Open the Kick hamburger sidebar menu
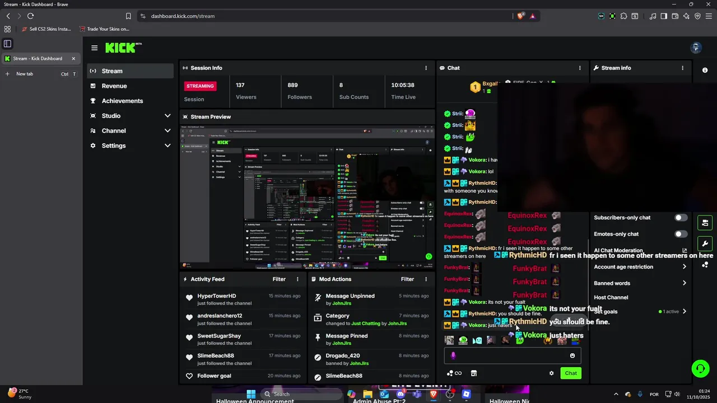Screen dimensions: 717x403 94,48
